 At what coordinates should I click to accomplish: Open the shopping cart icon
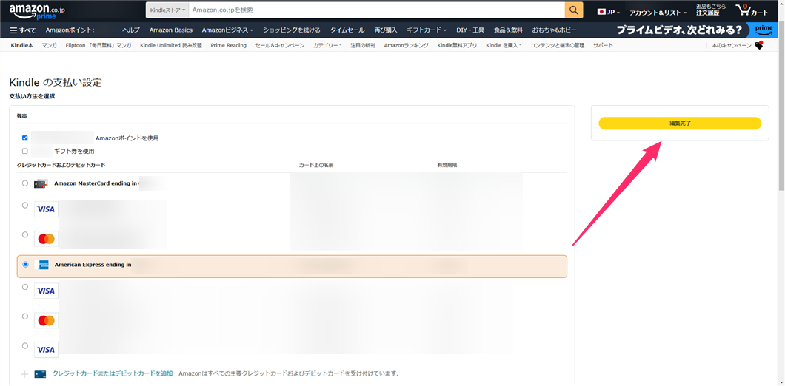pos(752,10)
